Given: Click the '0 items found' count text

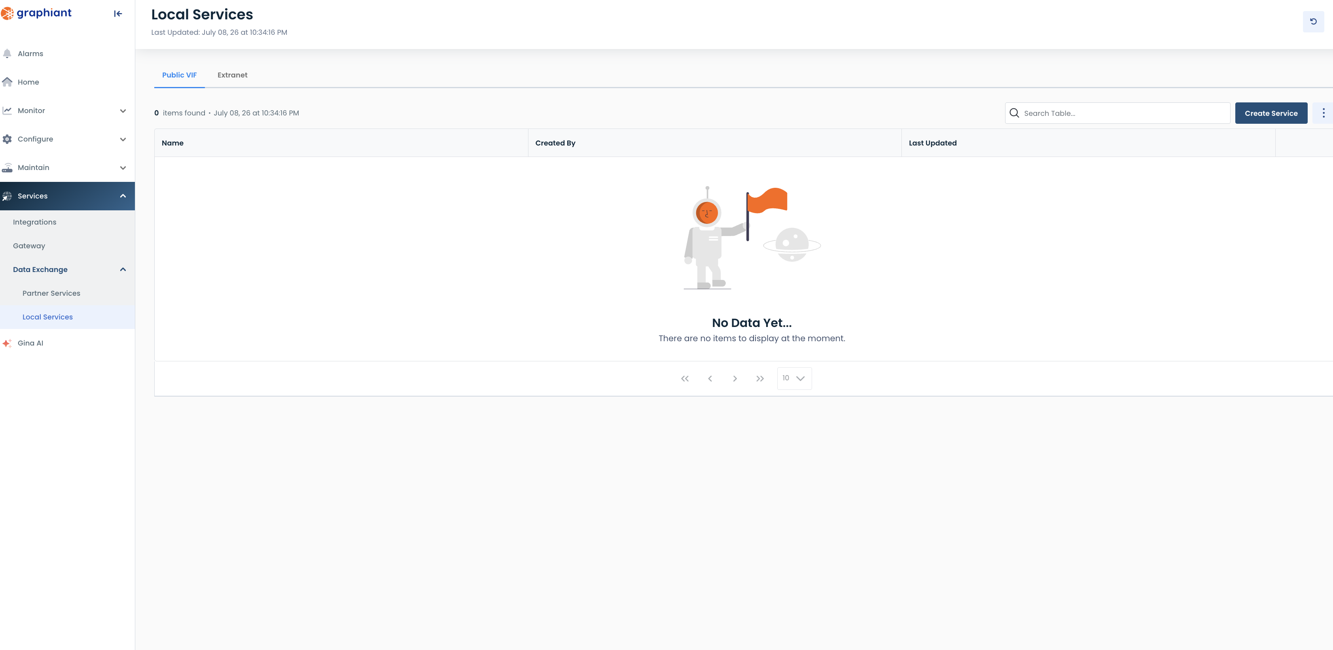Looking at the screenshot, I should pos(180,113).
